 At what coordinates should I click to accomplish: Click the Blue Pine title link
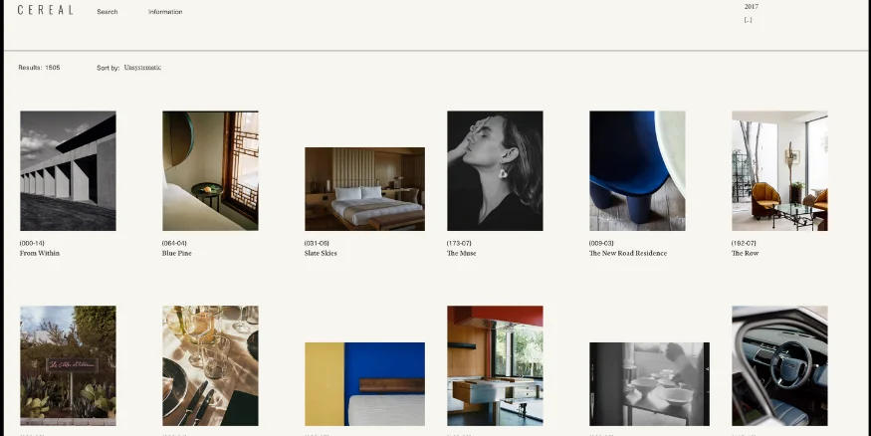point(176,254)
